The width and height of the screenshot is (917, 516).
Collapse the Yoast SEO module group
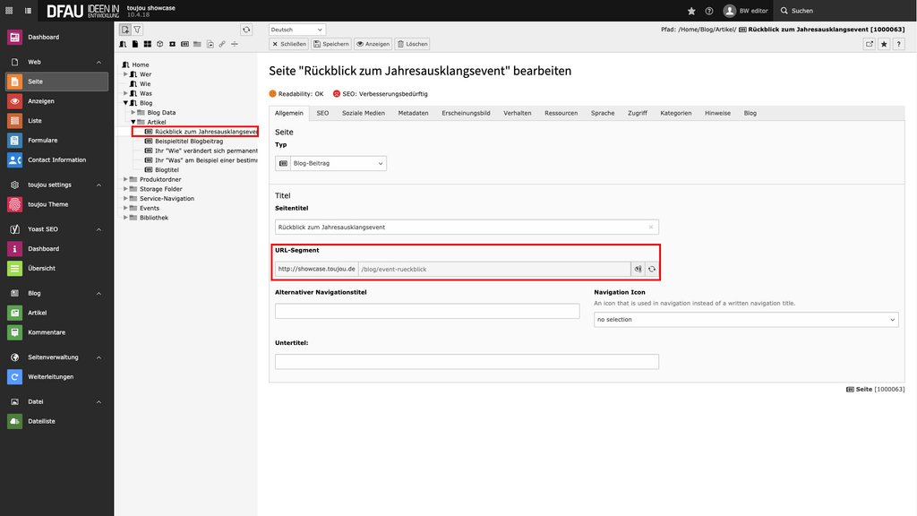coord(99,229)
